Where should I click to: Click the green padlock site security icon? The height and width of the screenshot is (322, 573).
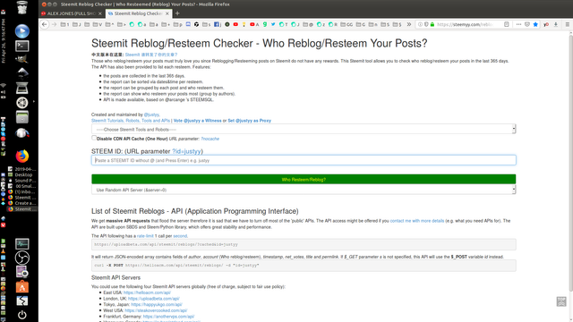(x=432, y=24)
